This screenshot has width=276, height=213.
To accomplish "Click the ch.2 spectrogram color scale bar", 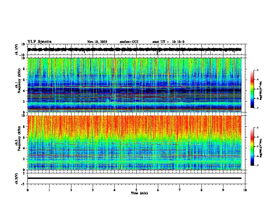I will (x=252, y=147).
